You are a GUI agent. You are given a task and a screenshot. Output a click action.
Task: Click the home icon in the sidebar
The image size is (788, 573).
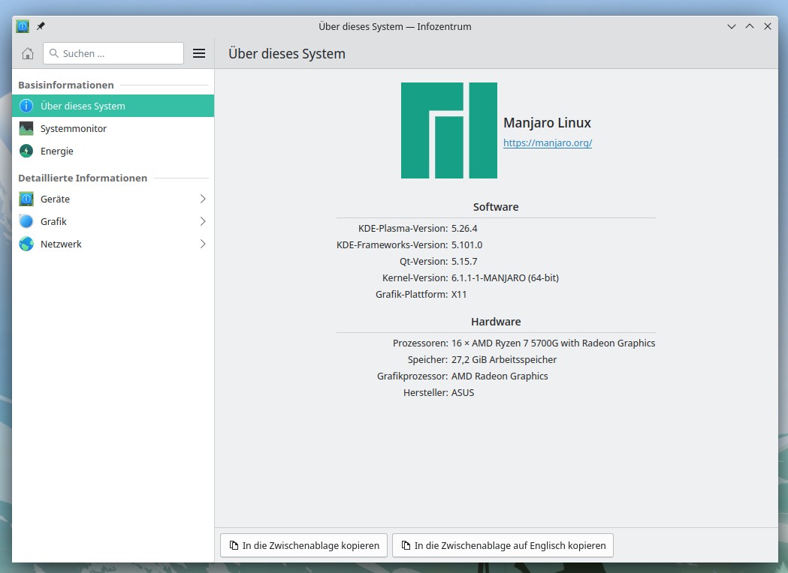28,53
